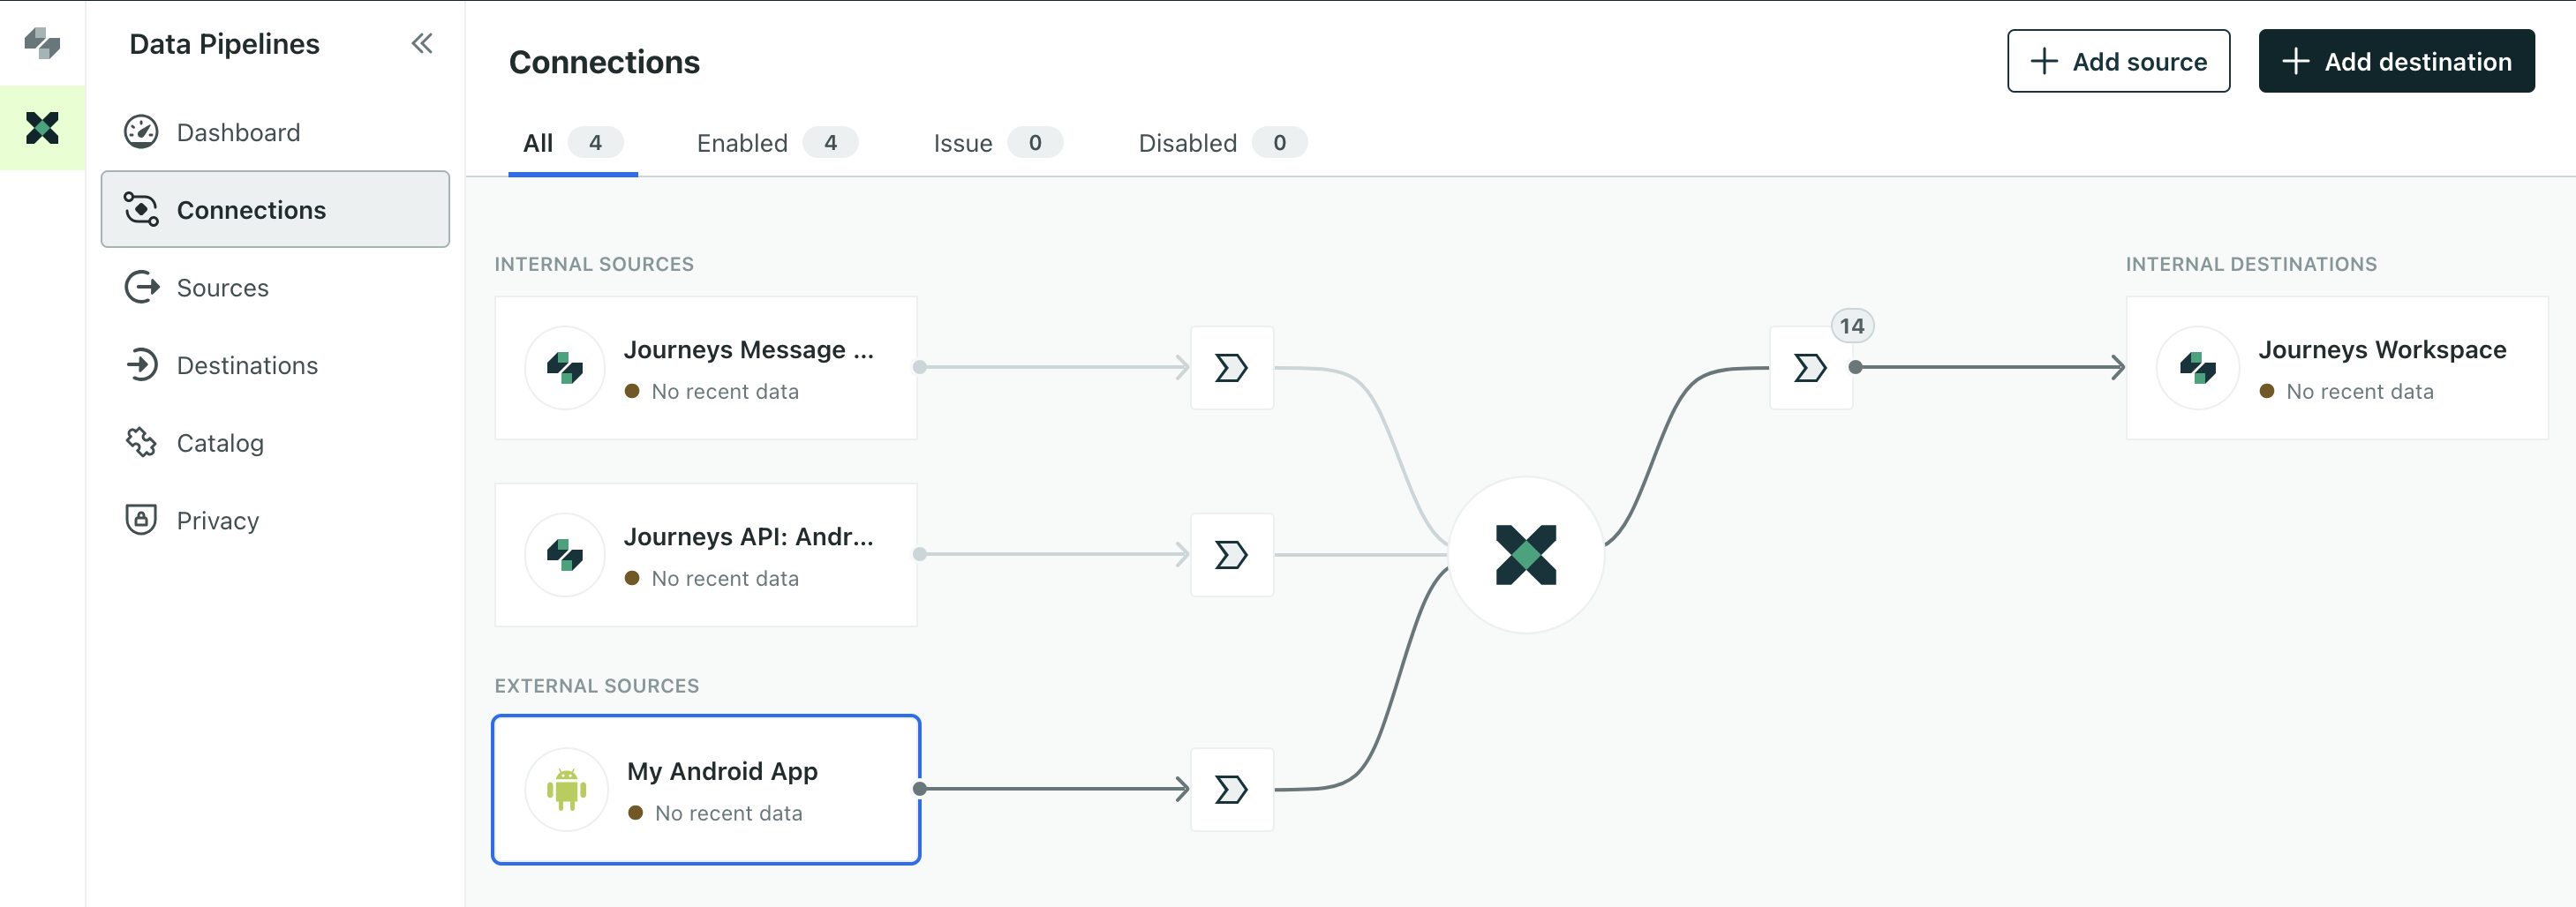This screenshot has height=907, width=2576.
Task: Click the INTERNAL SOURCES label
Action: (594, 264)
